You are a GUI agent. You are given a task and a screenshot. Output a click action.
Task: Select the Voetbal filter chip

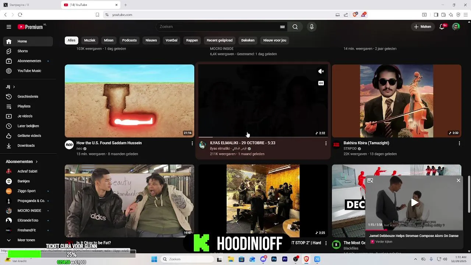[x=171, y=40]
